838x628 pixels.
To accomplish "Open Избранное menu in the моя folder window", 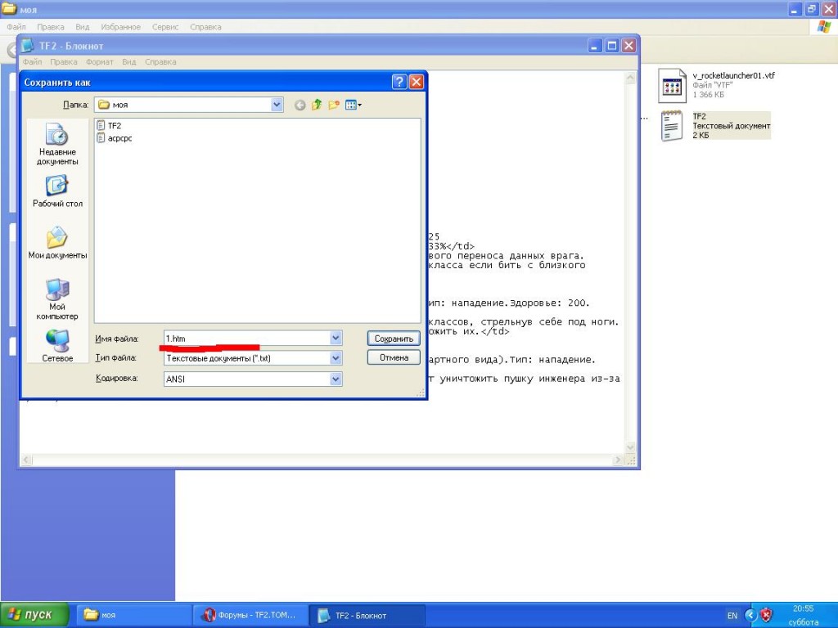I will (121, 27).
